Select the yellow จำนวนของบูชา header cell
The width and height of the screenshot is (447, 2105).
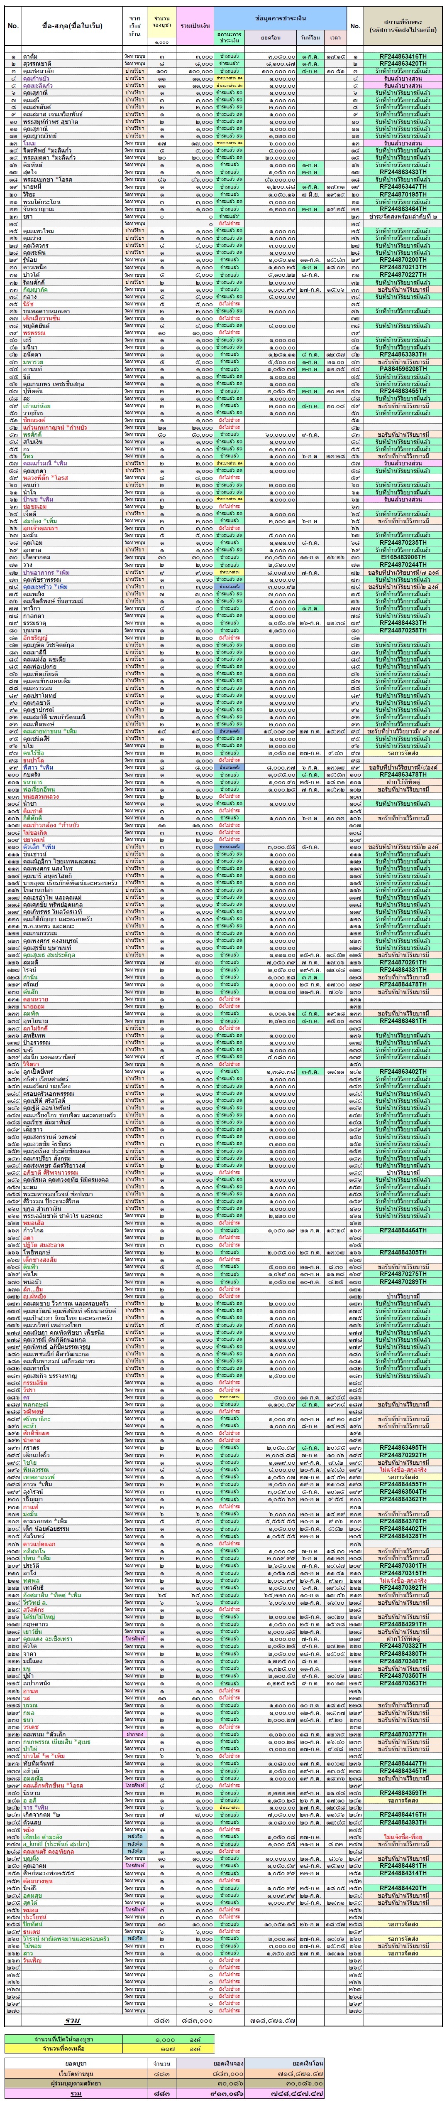coord(161,22)
